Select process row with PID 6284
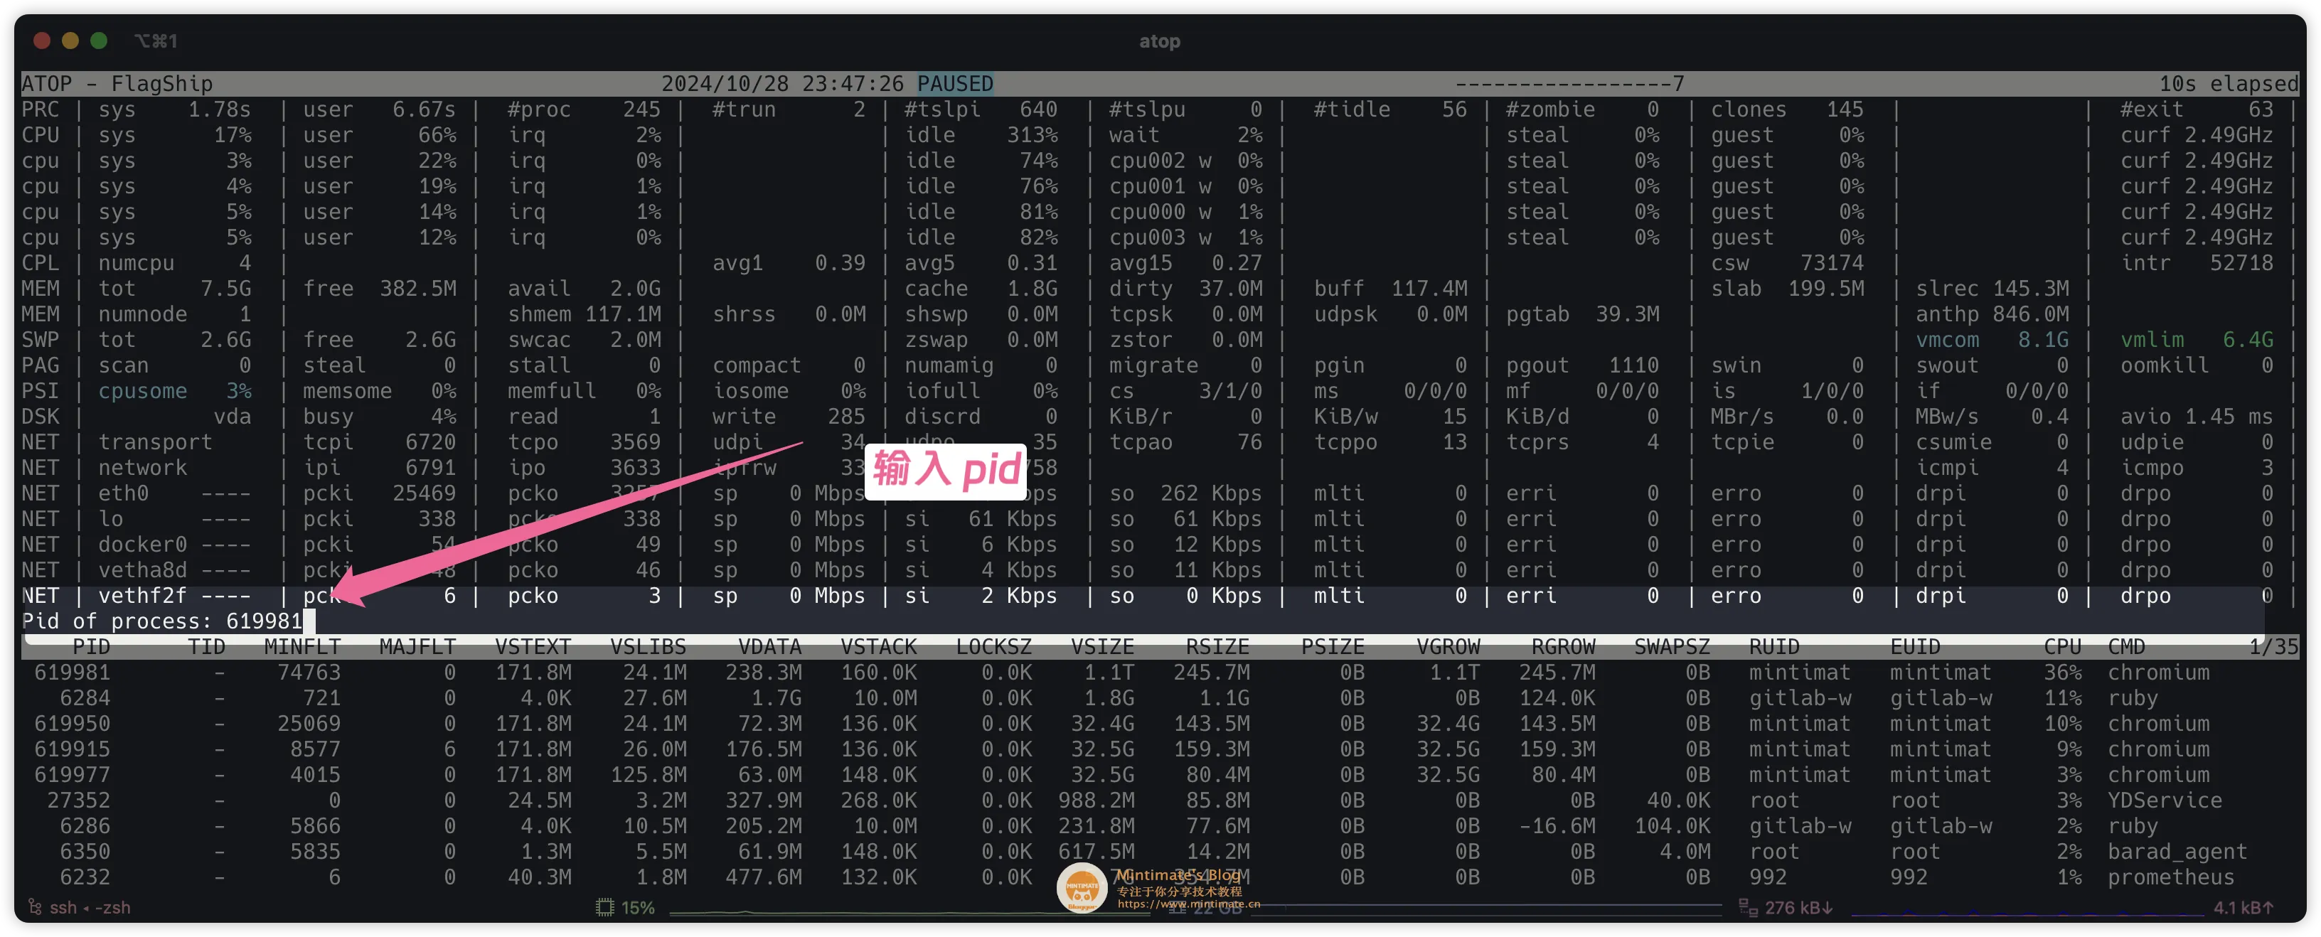This screenshot has height=937, width=2321. coord(1160,698)
